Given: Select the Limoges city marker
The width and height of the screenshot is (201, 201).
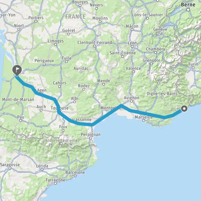Looking at the screenshot, I should pyautogui.click(x=56, y=45).
